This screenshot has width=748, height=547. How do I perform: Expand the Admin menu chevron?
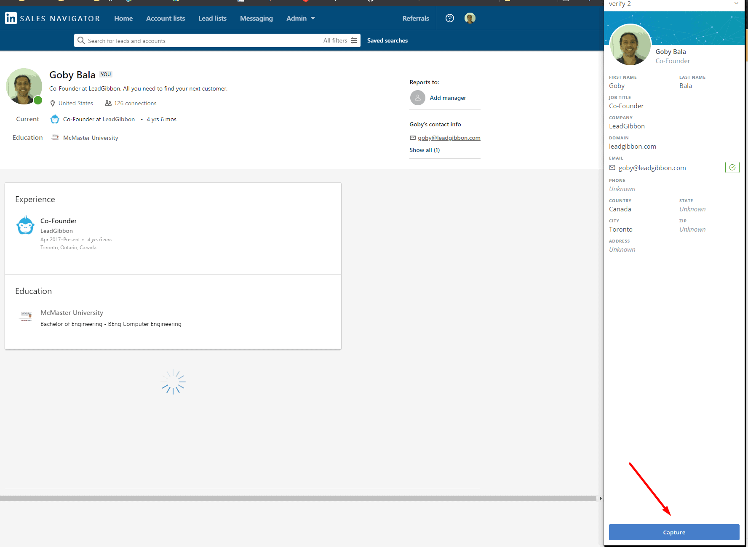[x=313, y=18]
